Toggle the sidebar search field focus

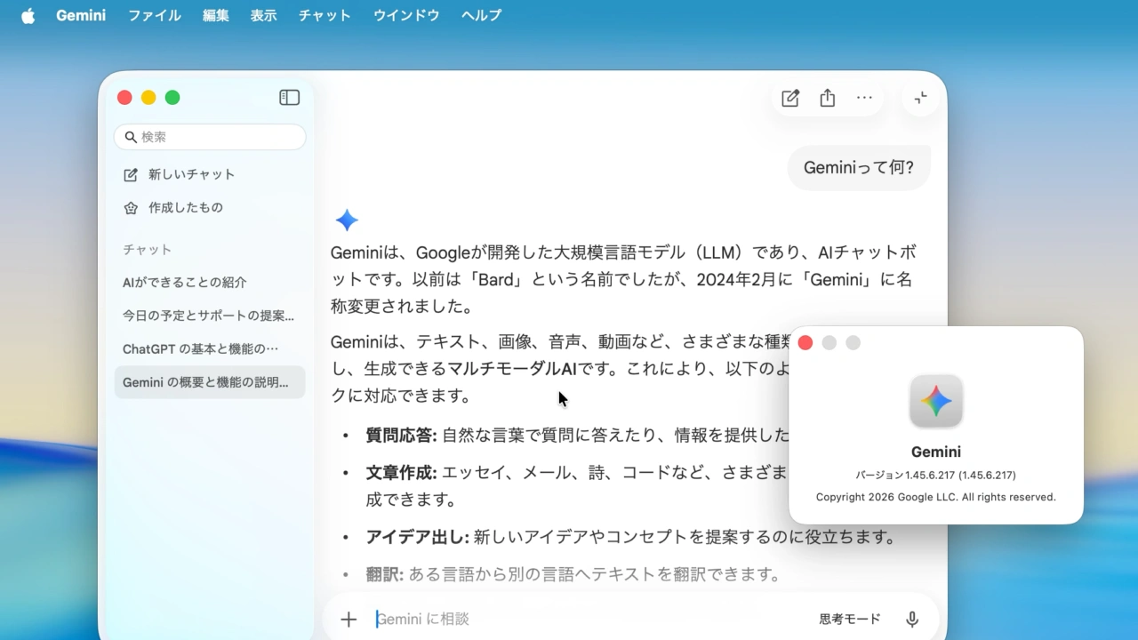(210, 137)
